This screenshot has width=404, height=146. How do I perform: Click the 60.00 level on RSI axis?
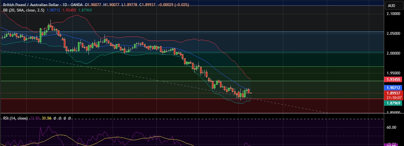391,127
